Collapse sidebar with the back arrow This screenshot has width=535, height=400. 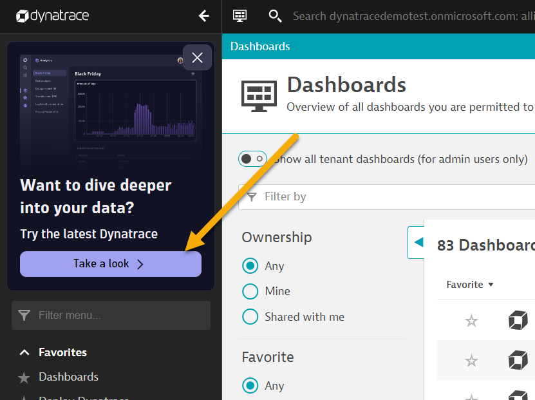pos(204,16)
